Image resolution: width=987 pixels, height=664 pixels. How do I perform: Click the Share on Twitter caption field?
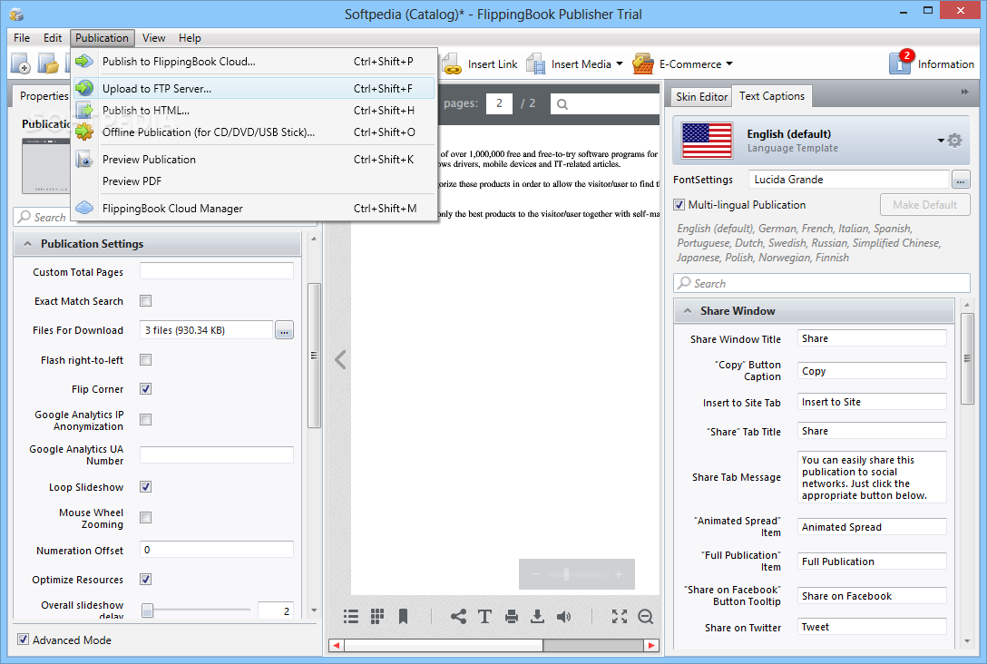pos(872,627)
